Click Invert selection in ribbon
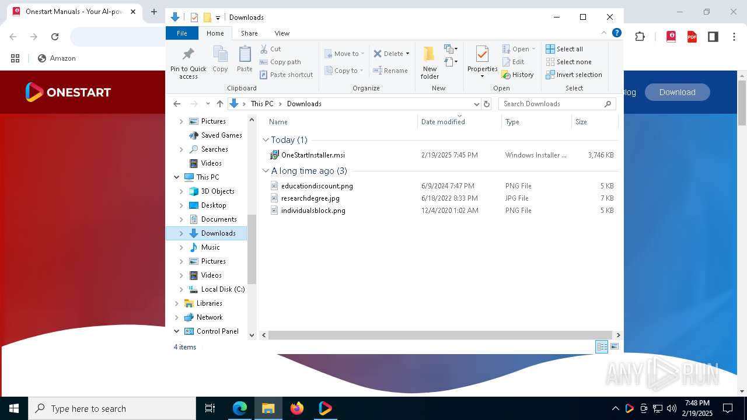The width and height of the screenshot is (747, 420). (x=574, y=75)
